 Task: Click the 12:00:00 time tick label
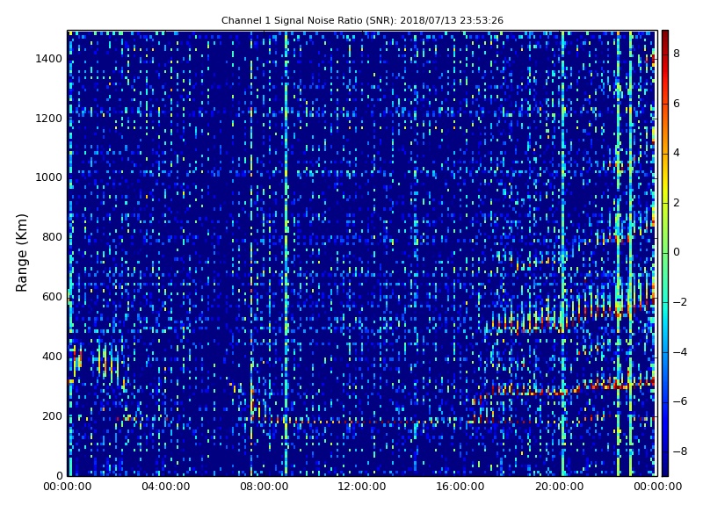[362, 487]
